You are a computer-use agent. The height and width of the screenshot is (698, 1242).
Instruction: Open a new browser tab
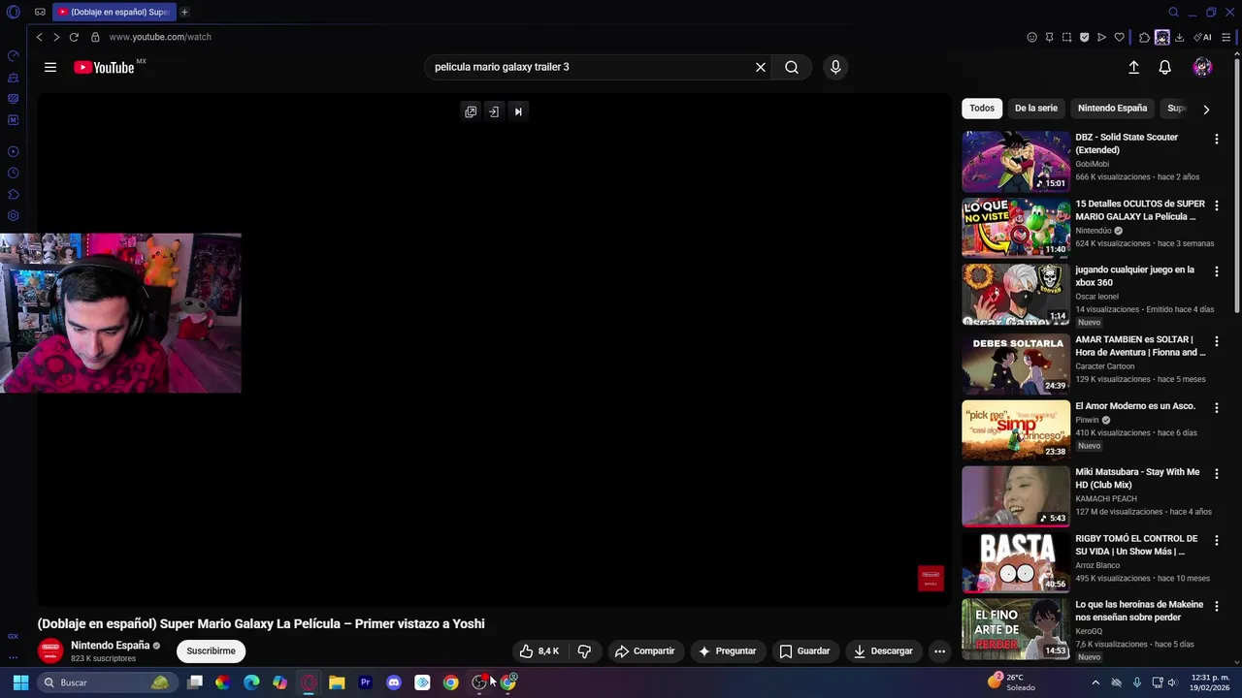[184, 13]
